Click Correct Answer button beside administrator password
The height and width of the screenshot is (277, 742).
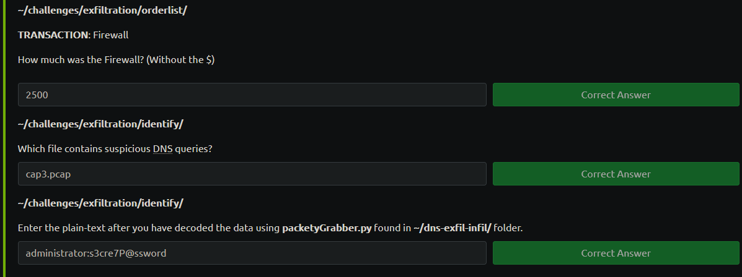point(616,253)
